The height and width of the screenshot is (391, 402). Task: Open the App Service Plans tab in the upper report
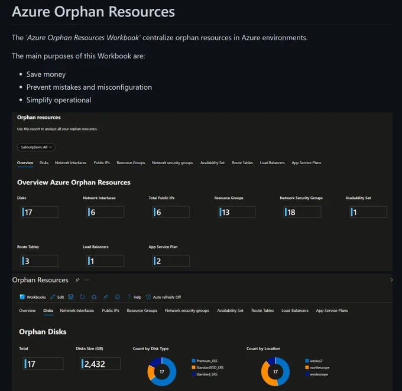point(306,162)
